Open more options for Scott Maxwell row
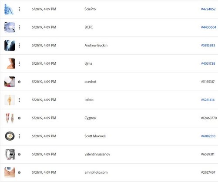The width and height of the screenshot is (218, 182). click(x=19, y=136)
